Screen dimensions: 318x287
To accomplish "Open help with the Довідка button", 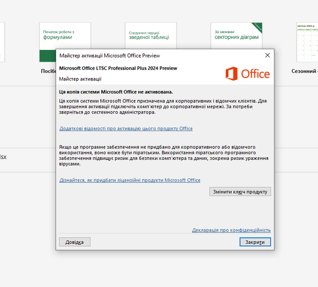I will pyautogui.click(x=75, y=242).
